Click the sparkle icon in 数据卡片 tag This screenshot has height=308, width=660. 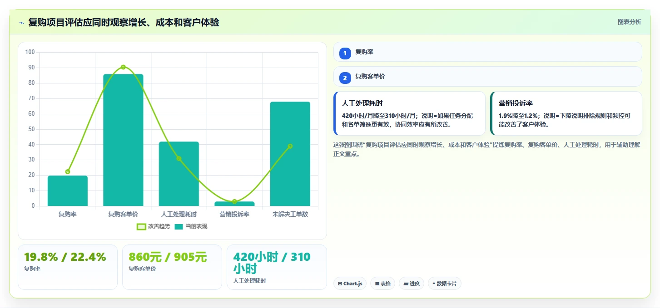pyautogui.click(x=434, y=284)
